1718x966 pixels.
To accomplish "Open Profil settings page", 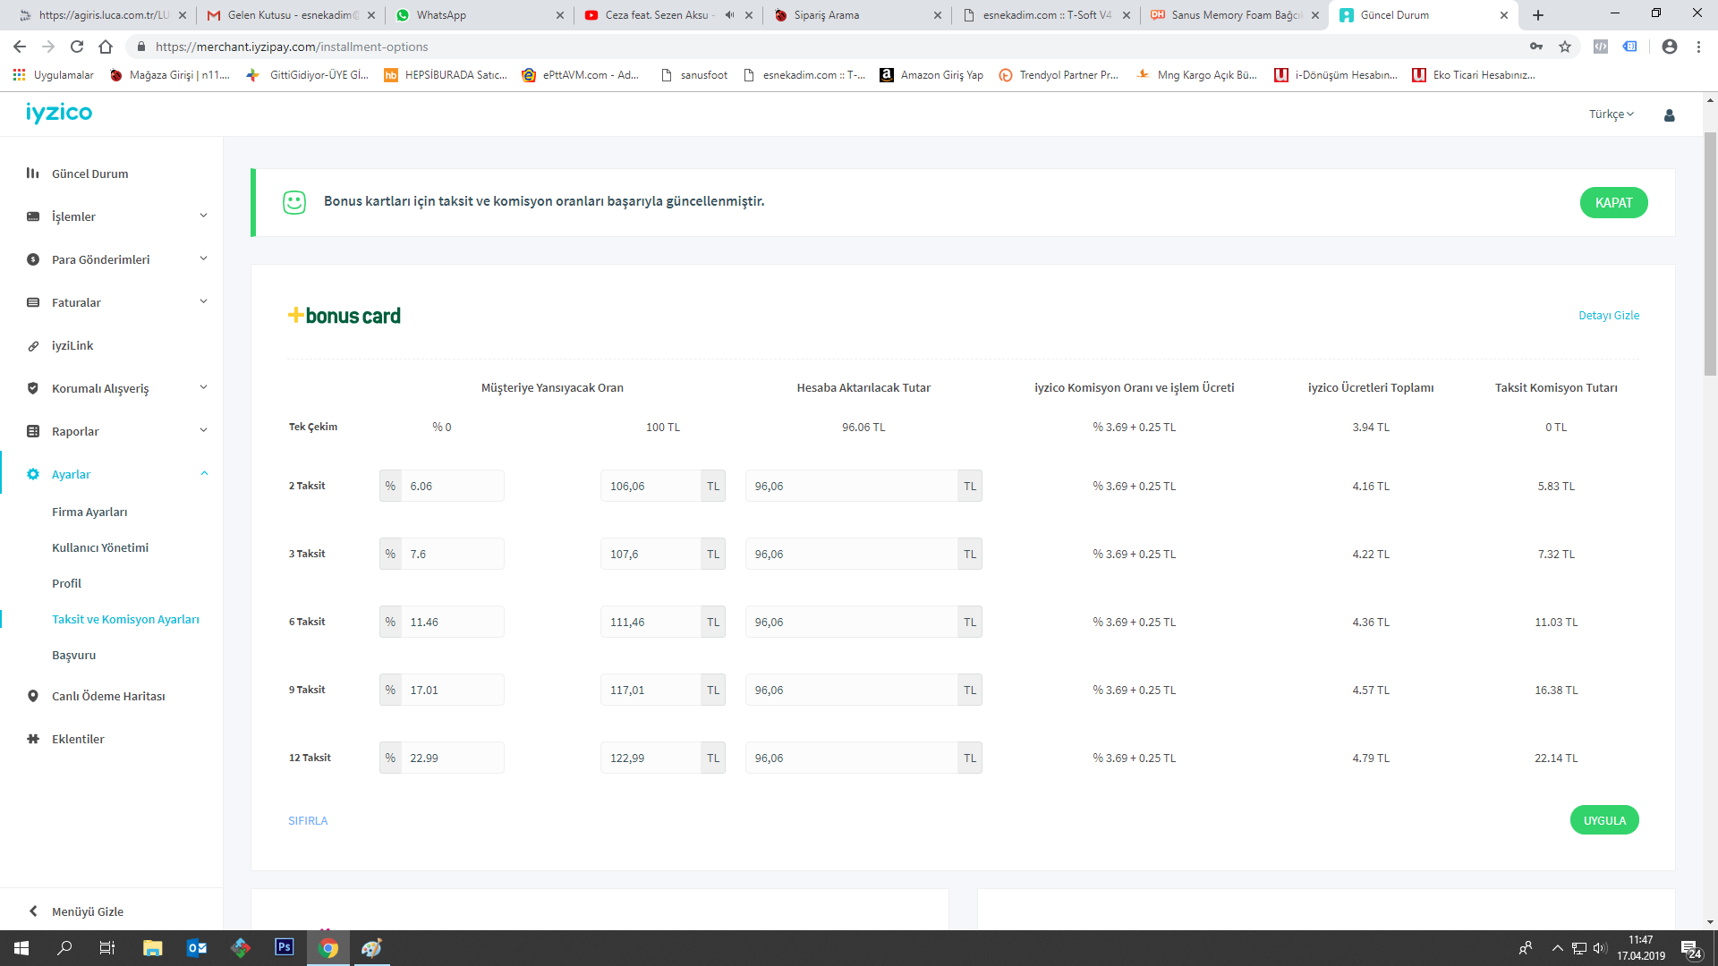I will coord(66,584).
